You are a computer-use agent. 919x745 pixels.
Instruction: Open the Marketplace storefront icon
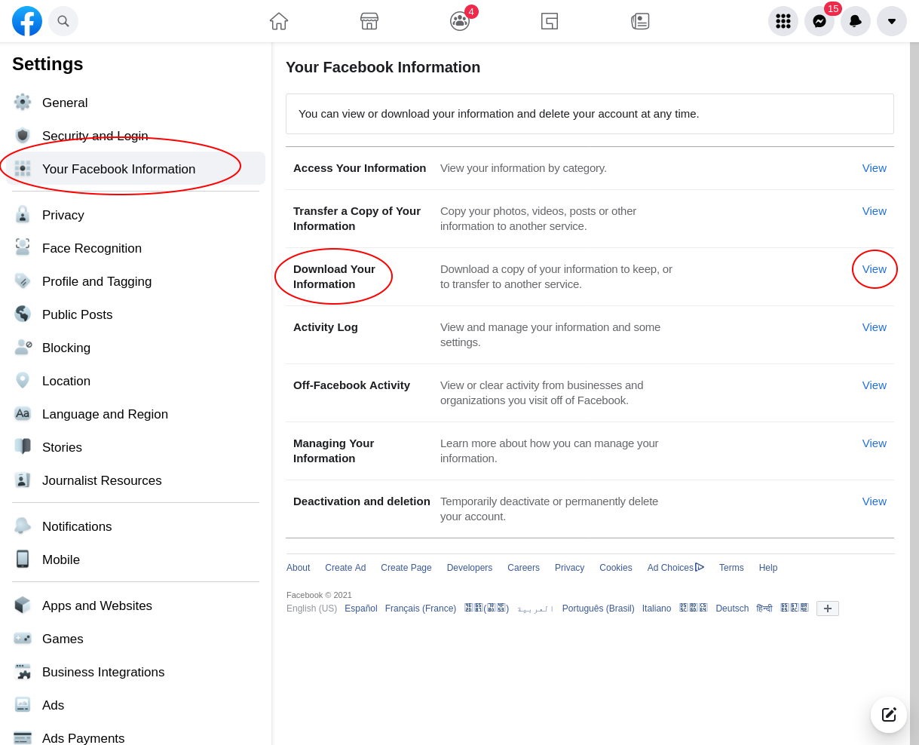pos(369,21)
